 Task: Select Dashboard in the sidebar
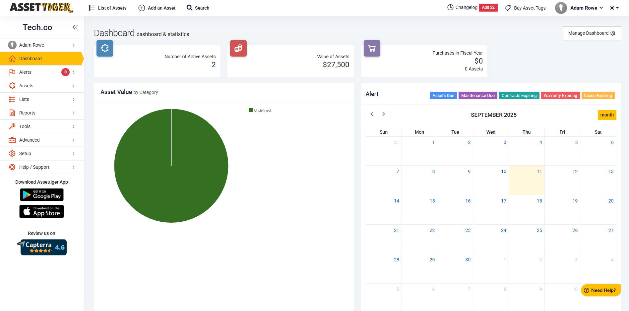(42, 59)
